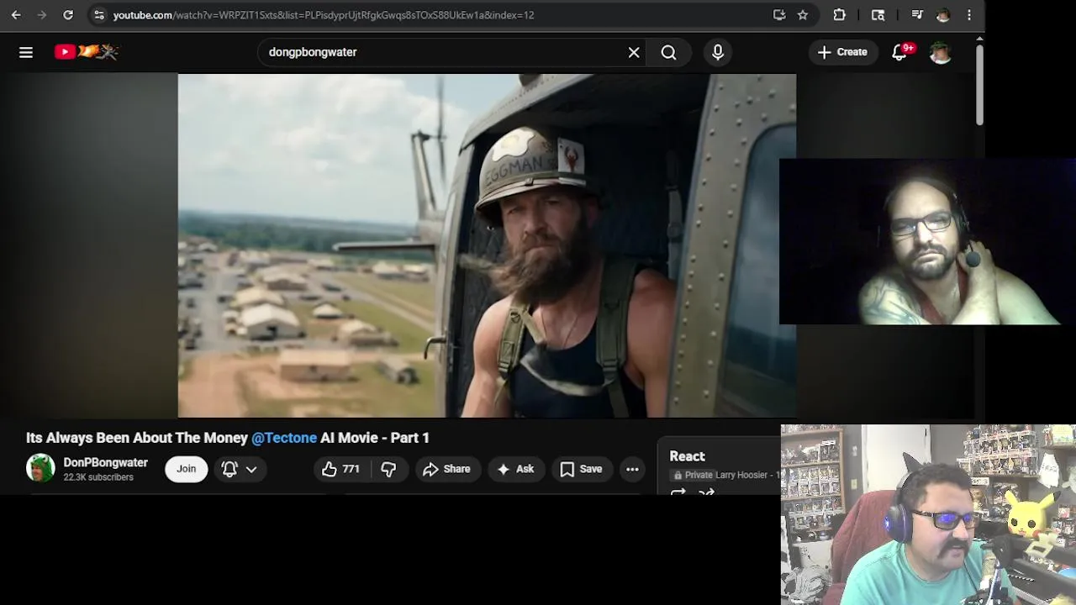Click the youtube.com address bar URL
The image size is (1076, 605).
pyautogui.click(x=324, y=15)
